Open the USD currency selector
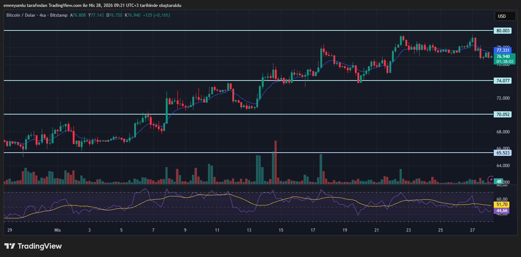 (x=505, y=16)
